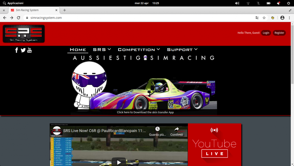Click the Watch Later clock icon on the video
The width and height of the screenshot is (294, 166).
pos(157,129)
